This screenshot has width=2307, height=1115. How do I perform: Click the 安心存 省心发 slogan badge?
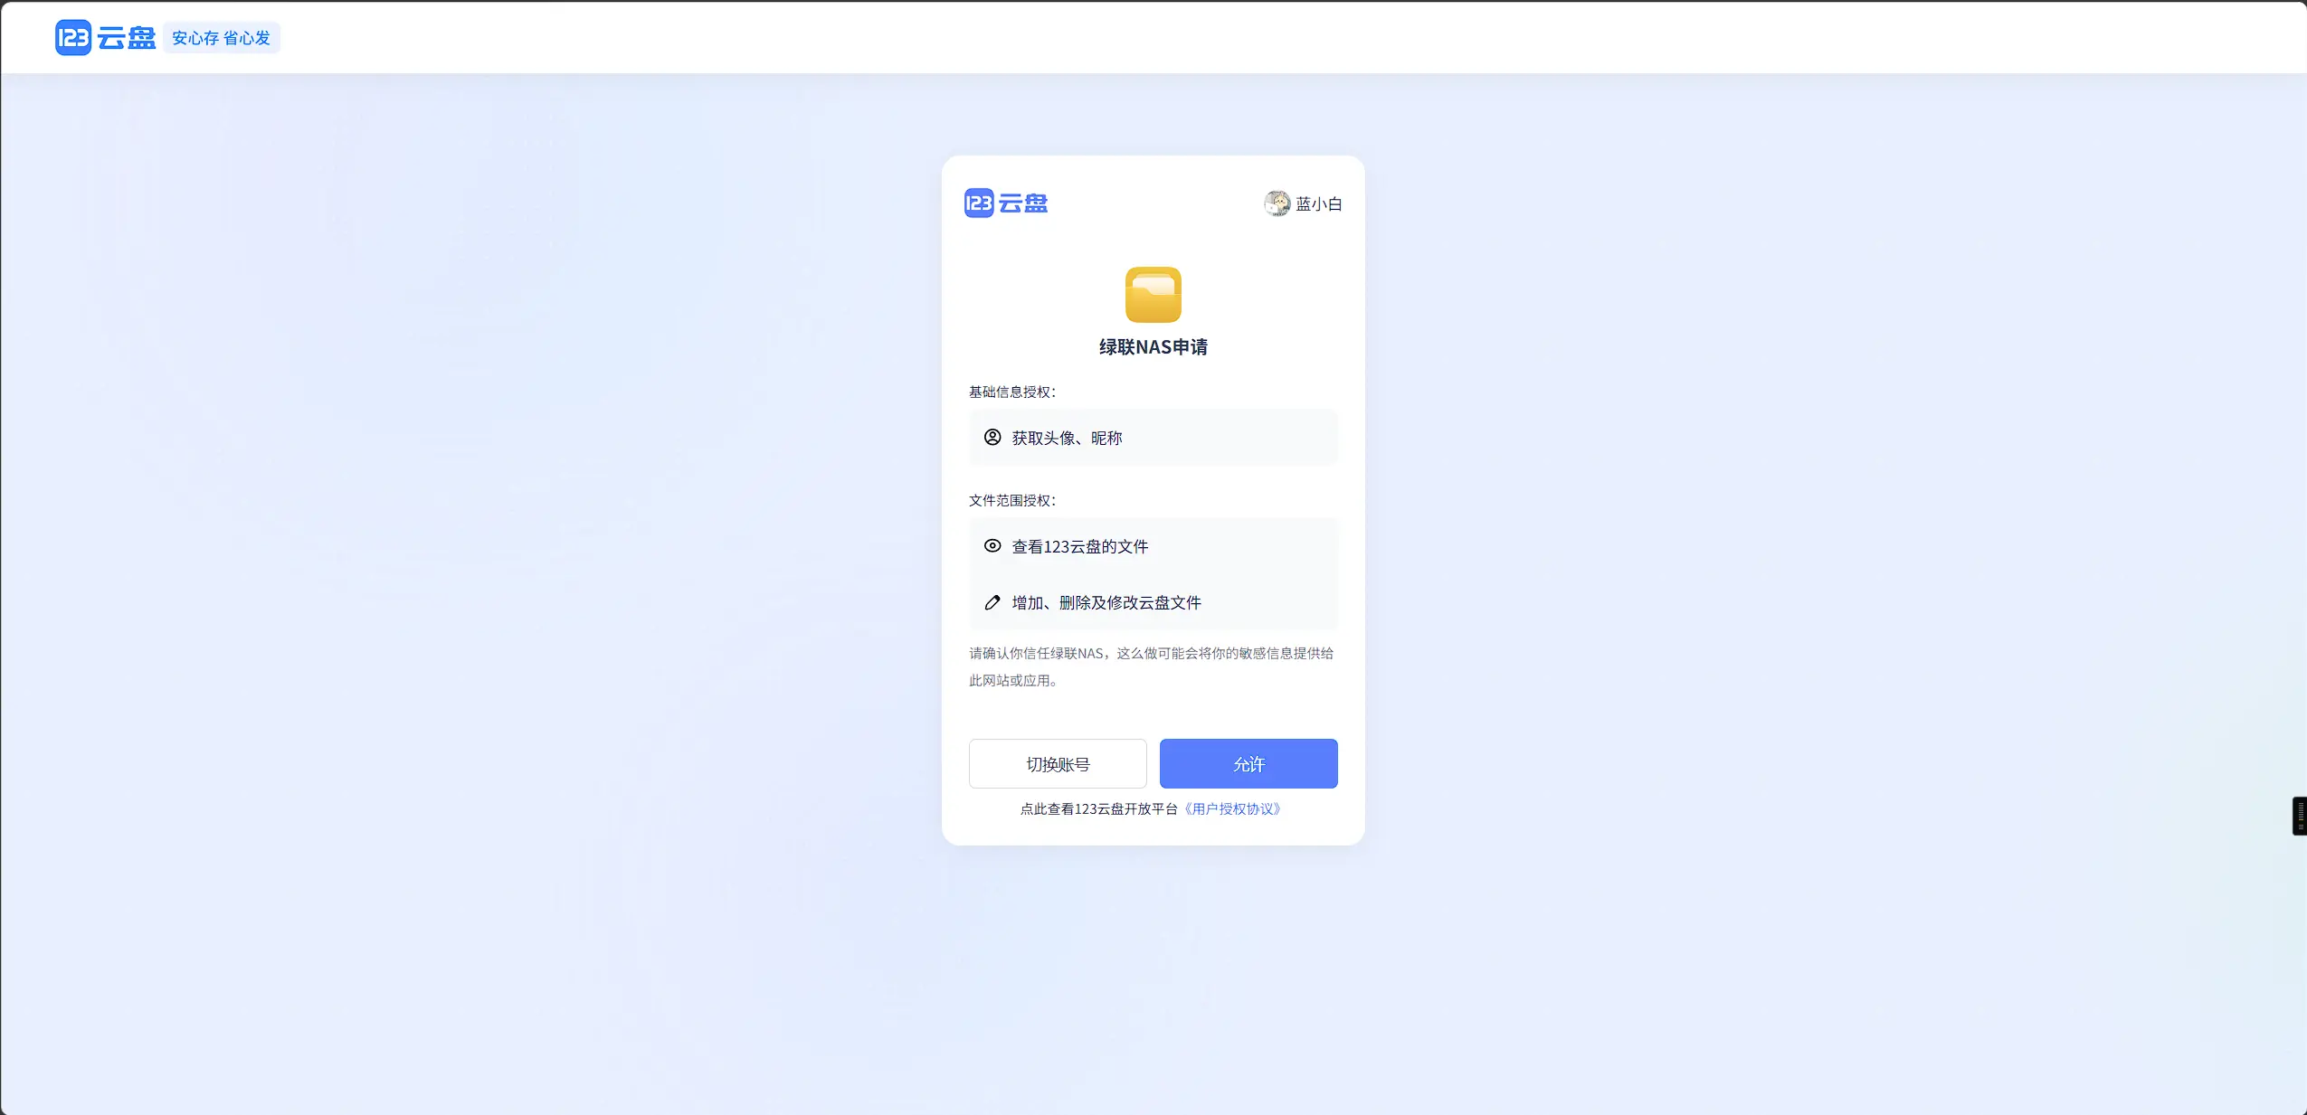click(222, 38)
